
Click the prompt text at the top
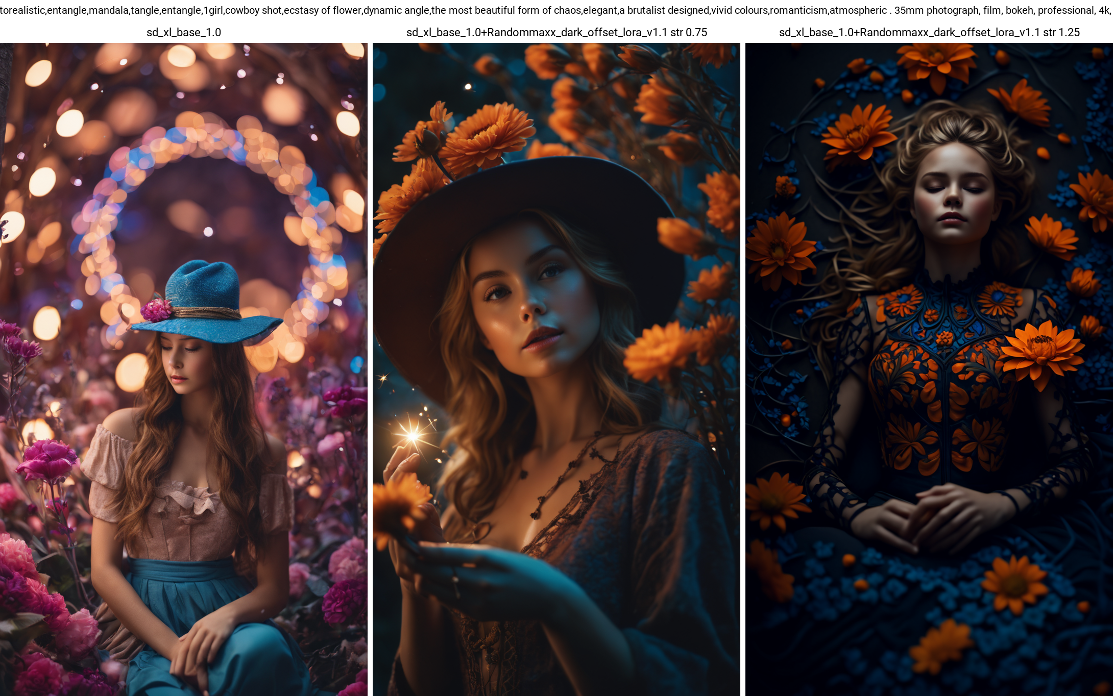pyautogui.click(x=556, y=10)
